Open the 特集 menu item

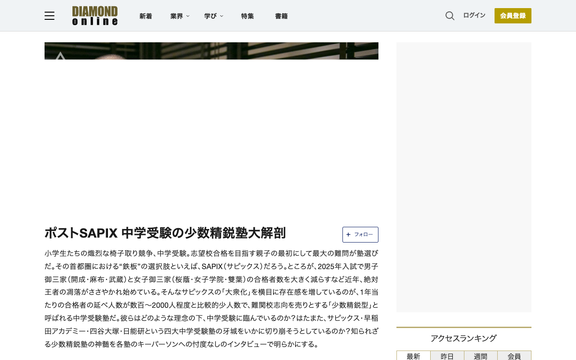[x=247, y=16]
